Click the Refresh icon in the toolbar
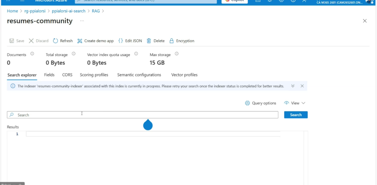Viewport: 377px width, 185px height. point(56,41)
